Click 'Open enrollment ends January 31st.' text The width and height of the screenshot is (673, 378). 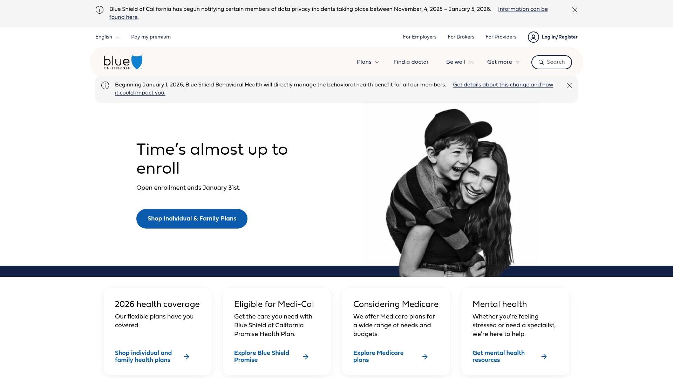188,188
